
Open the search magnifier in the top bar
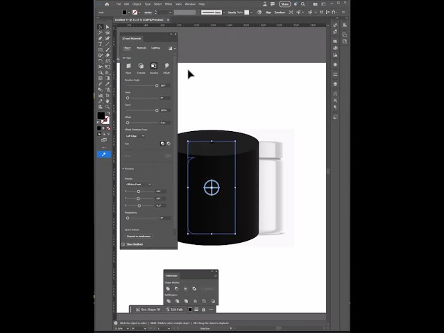pyautogui.click(x=303, y=4)
